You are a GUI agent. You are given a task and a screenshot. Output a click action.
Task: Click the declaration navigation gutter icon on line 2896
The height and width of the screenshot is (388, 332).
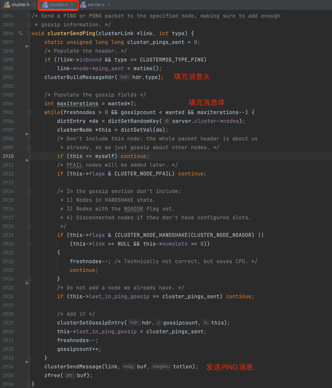click(x=20, y=33)
